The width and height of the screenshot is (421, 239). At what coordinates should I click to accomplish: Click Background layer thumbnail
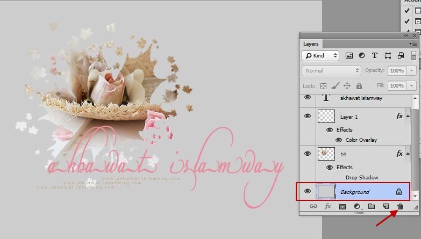[326, 192]
